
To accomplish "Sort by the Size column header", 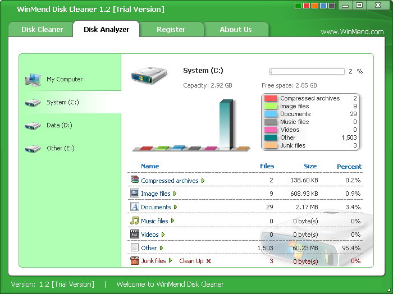I will point(310,166).
